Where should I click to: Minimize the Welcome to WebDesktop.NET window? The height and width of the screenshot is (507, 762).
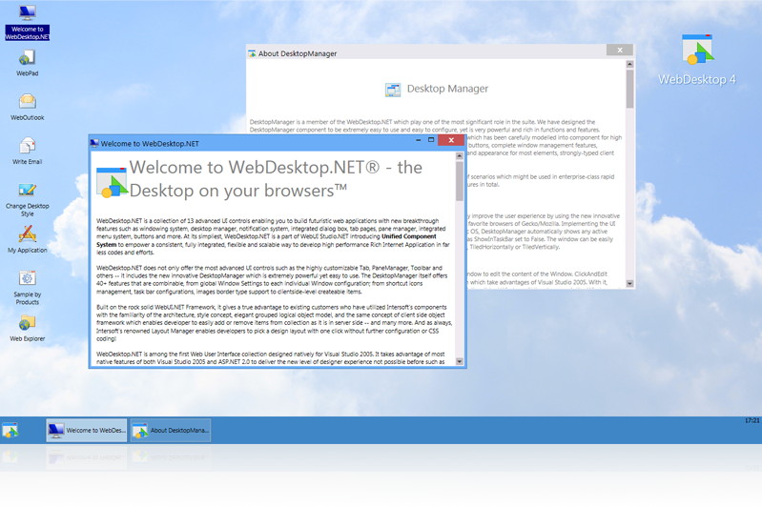pyautogui.click(x=416, y=140)
